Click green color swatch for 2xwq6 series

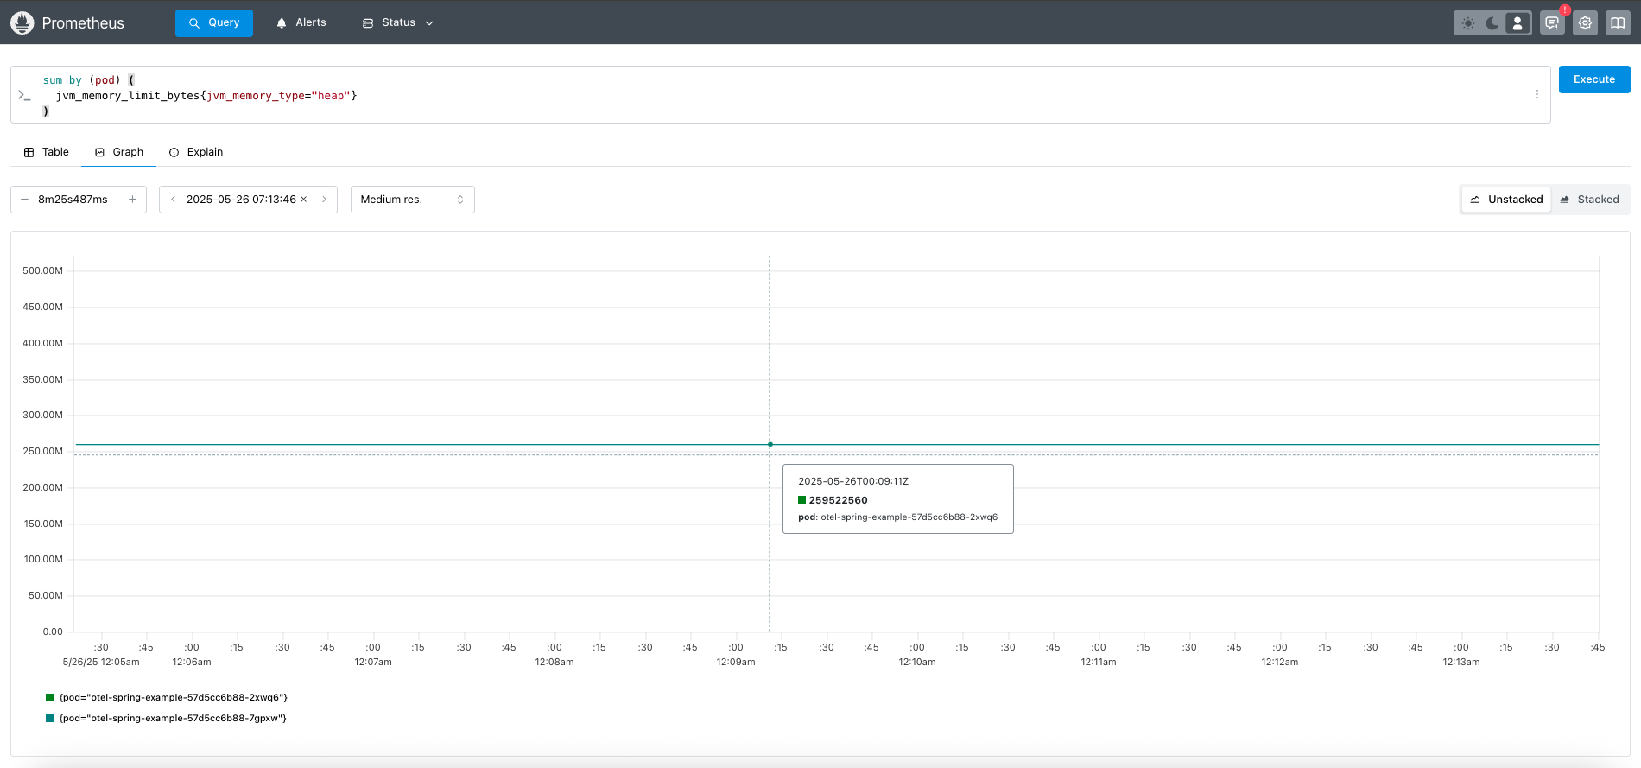(x=50, y=697)
